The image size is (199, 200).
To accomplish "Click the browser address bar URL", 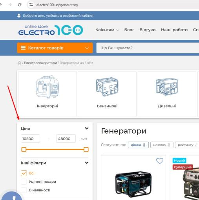I will (57, 5).
